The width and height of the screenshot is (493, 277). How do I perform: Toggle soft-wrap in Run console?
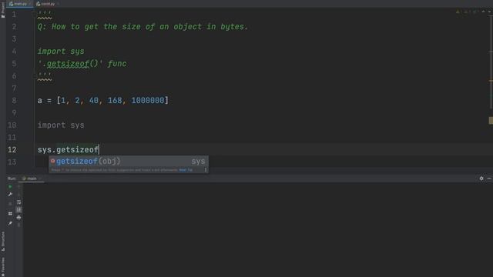pyautogui.click(x=18, y=202)
